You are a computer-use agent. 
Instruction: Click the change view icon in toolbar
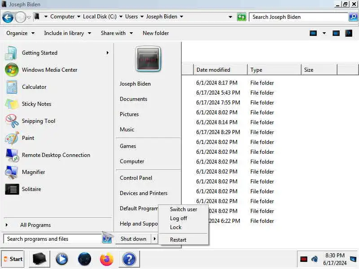(x=313, y=33)
